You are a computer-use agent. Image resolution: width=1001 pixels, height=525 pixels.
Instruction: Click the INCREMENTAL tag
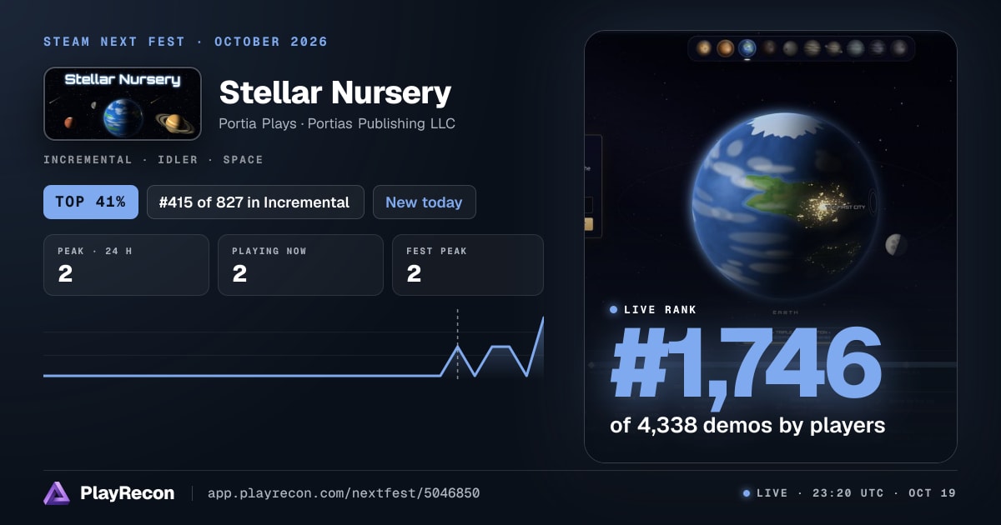click(88, 160)
